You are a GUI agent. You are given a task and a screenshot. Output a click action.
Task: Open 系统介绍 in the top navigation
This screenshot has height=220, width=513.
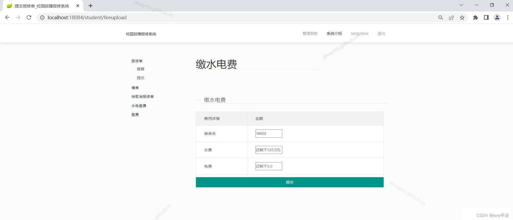click(x=334, y=33)
